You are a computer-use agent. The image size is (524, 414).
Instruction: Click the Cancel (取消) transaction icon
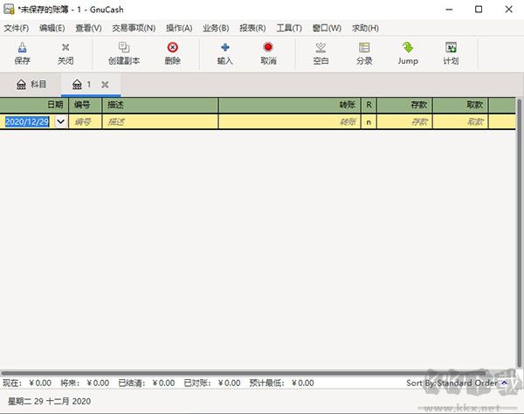pos(268,47)
